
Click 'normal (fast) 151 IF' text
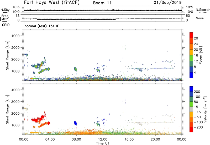click(42, 26)
